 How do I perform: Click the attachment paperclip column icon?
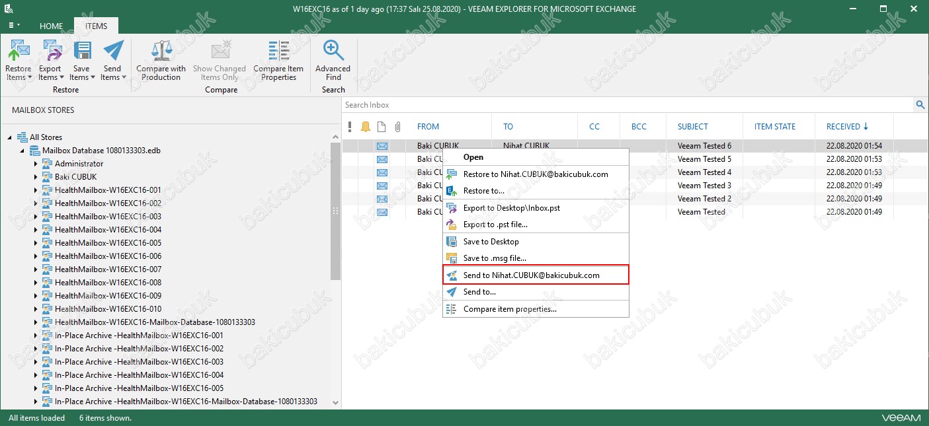pyautogui.click(x=397, y=127)
